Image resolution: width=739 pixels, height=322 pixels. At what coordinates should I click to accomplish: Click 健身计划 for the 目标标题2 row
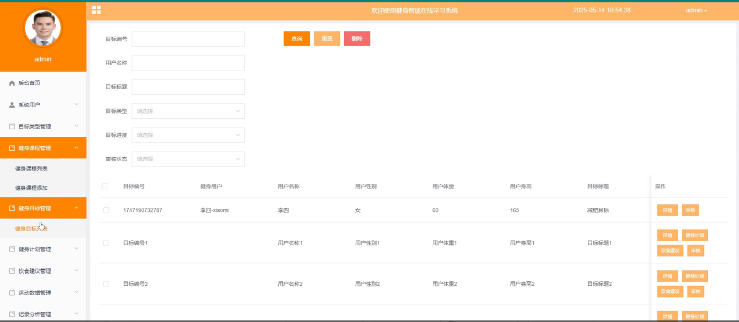(x=695, y=276)
